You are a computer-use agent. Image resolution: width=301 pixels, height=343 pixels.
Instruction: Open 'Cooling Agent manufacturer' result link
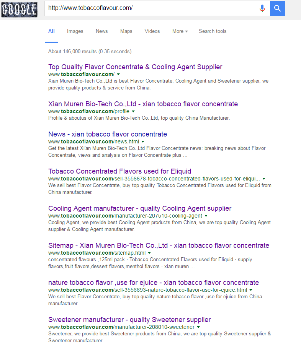(140, 208)
